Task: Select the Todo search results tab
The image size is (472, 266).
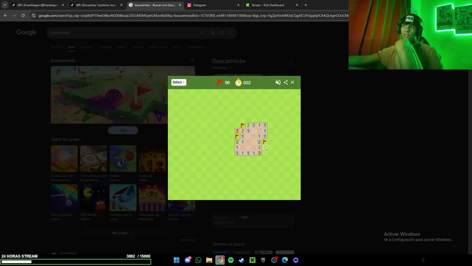Action: pos(71,47)
